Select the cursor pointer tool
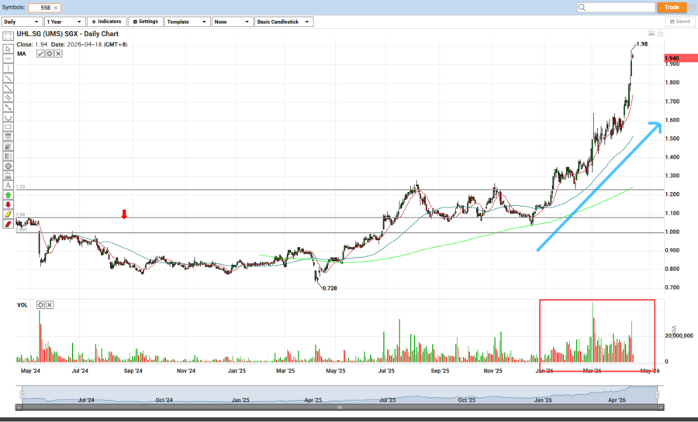This screenshot has width=698, height=422. pos(8,48)
